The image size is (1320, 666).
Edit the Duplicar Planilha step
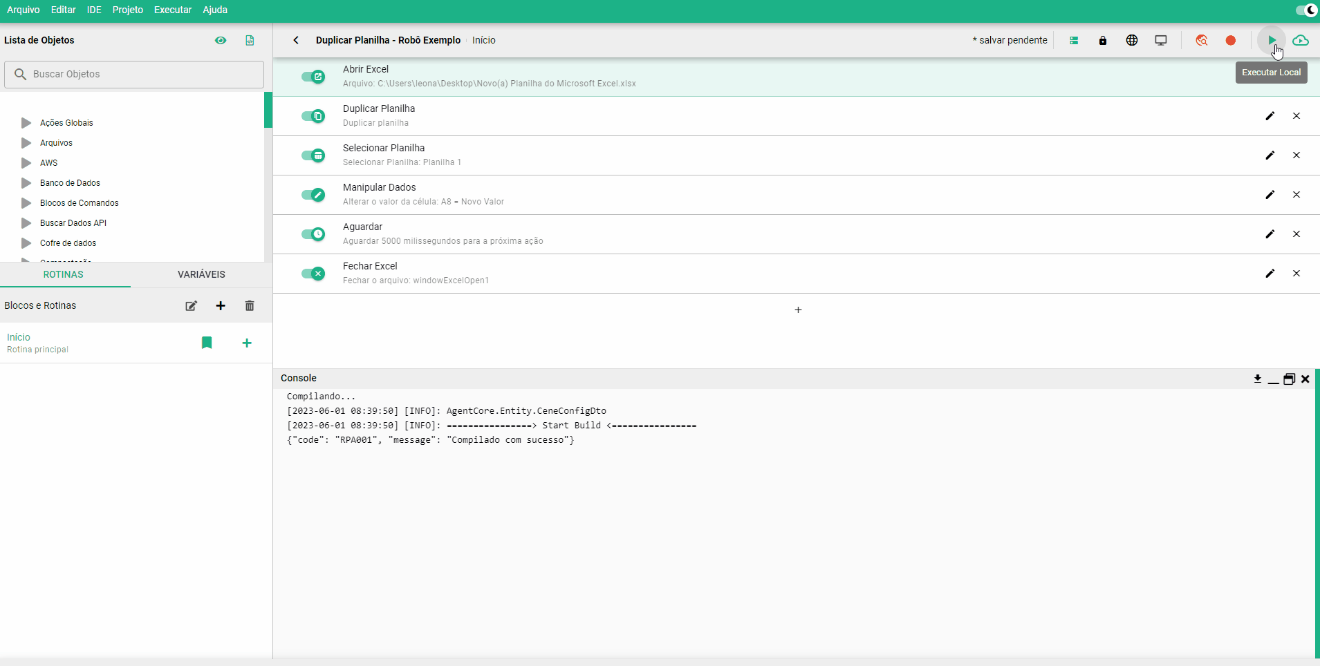[x=1270, y=116]
